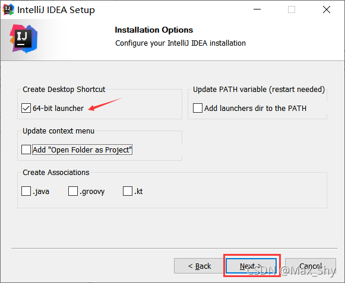Viewport: 345px width, 283px height.
Task: Click the disabled maximize window button
Action: pyautogui.click(x=292, y=9)
